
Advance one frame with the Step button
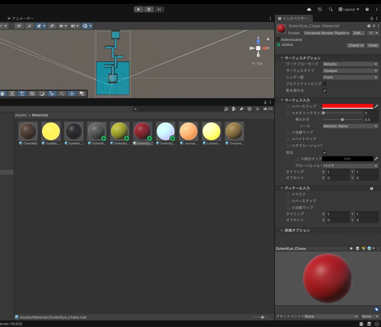tap(159, 10)
